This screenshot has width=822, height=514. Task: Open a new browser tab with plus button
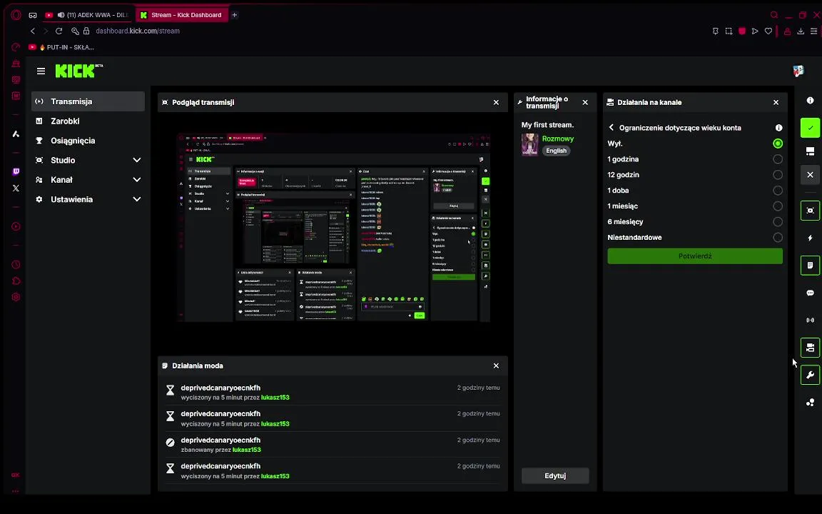point(234,15)
